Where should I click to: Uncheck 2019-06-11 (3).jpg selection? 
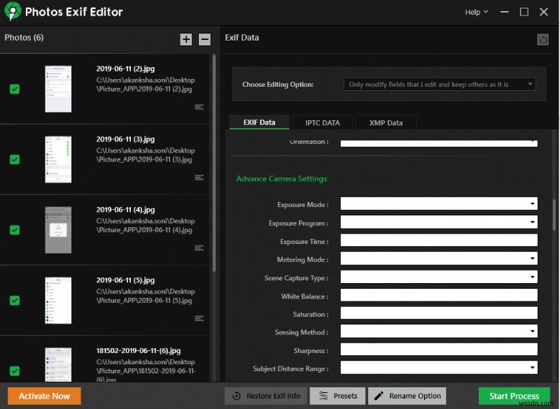(15, 159)
